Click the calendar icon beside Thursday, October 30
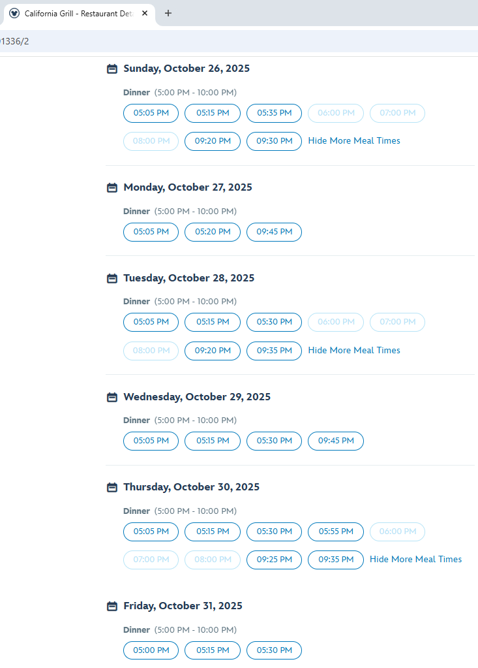This screenshot has height=668, width=478. pyautogui.click(x=112, y=487)
